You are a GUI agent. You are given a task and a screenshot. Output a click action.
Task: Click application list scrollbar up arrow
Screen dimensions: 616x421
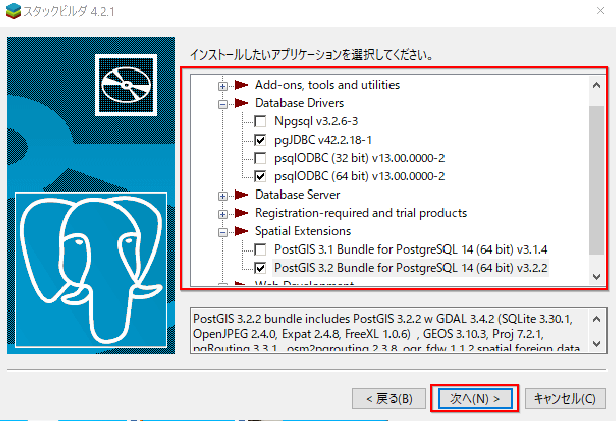tap(597, 85)
